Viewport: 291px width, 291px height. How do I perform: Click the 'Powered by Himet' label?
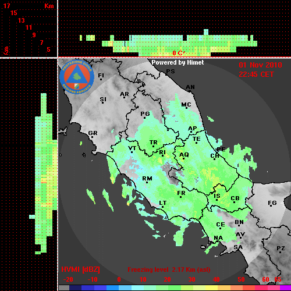pyautogui.click(x=178, y=62)
